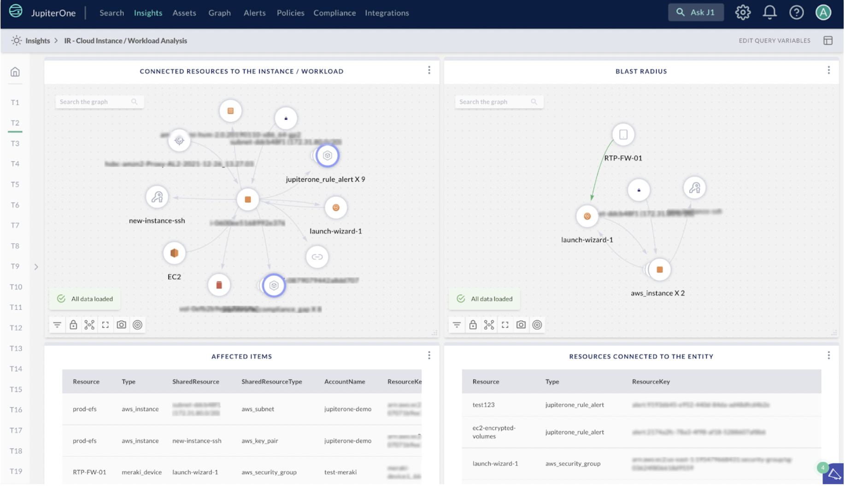845x487 pixels.
Task: Sort by ResourceKey column in Resources Connected table
Action: (x=651, y=382)
